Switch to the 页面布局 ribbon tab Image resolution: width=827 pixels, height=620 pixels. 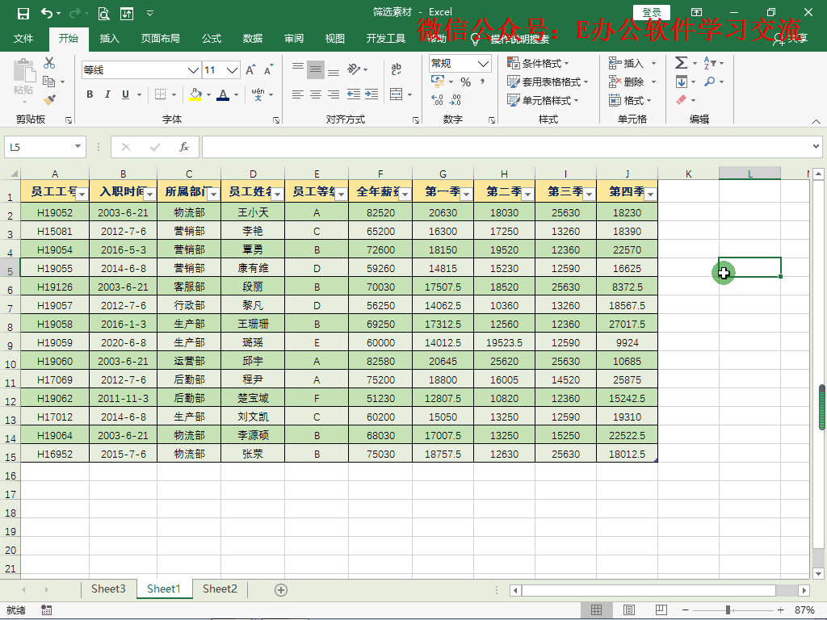point(161,39)
